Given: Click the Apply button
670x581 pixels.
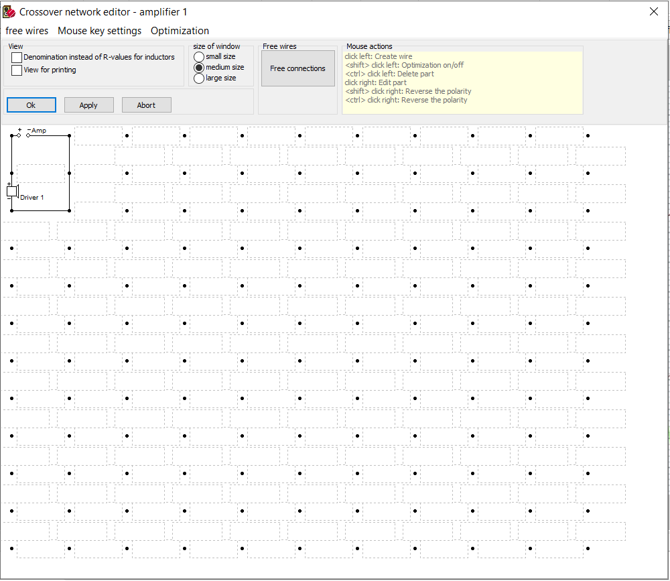Looking at the screenshot, I should (88, 105).
